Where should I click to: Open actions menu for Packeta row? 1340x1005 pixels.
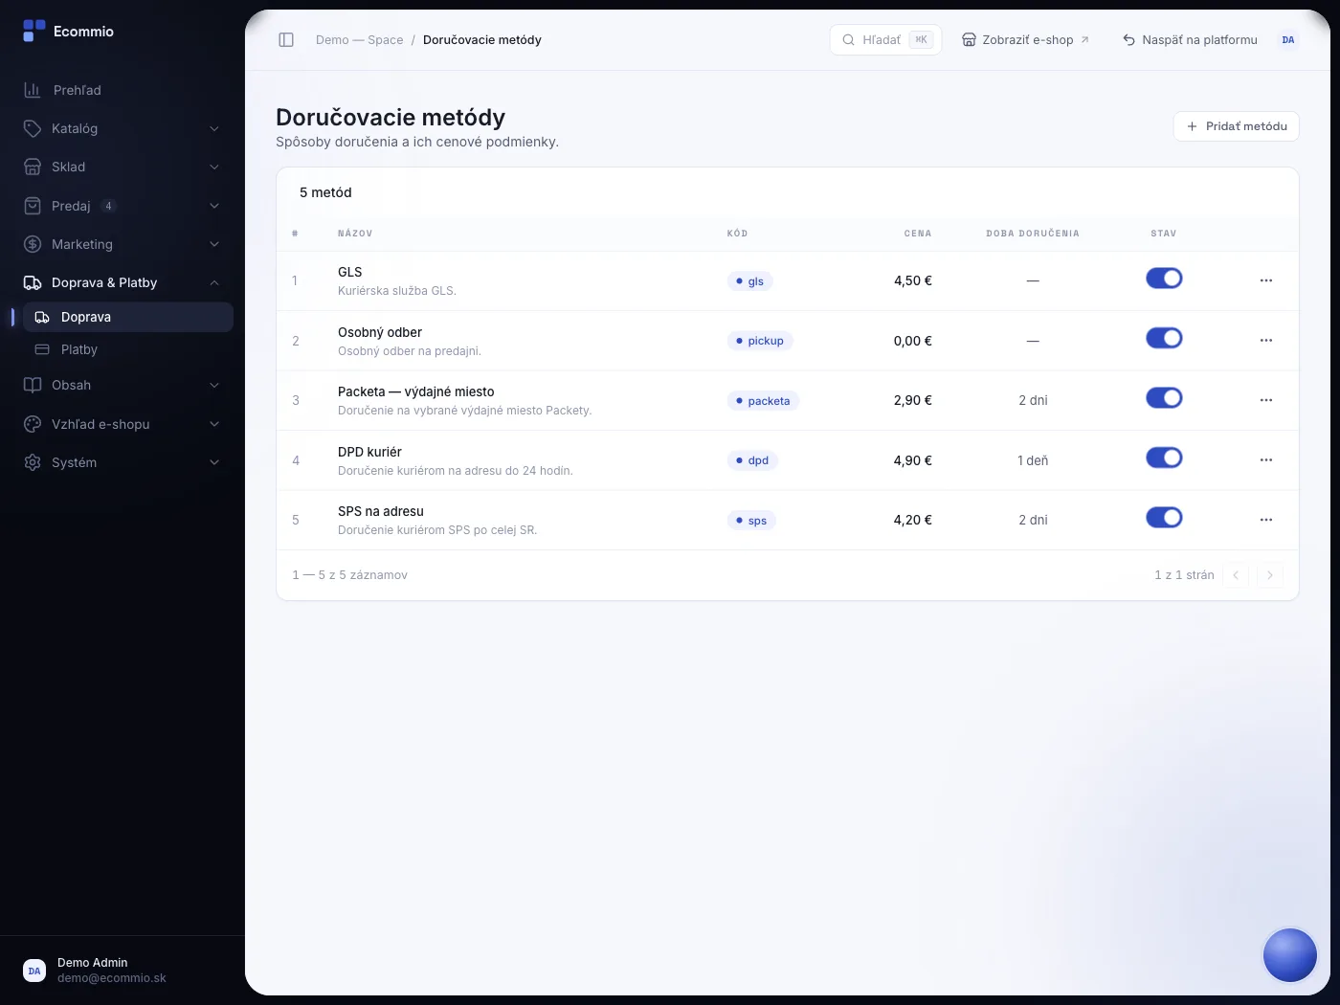[x=1266, y=400]
